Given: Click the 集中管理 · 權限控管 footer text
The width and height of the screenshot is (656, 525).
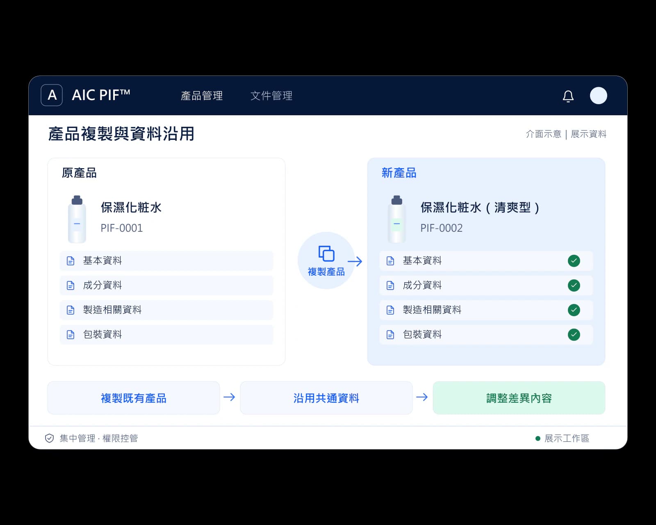Looking at the screenshot, I should (x=99, y=438).
